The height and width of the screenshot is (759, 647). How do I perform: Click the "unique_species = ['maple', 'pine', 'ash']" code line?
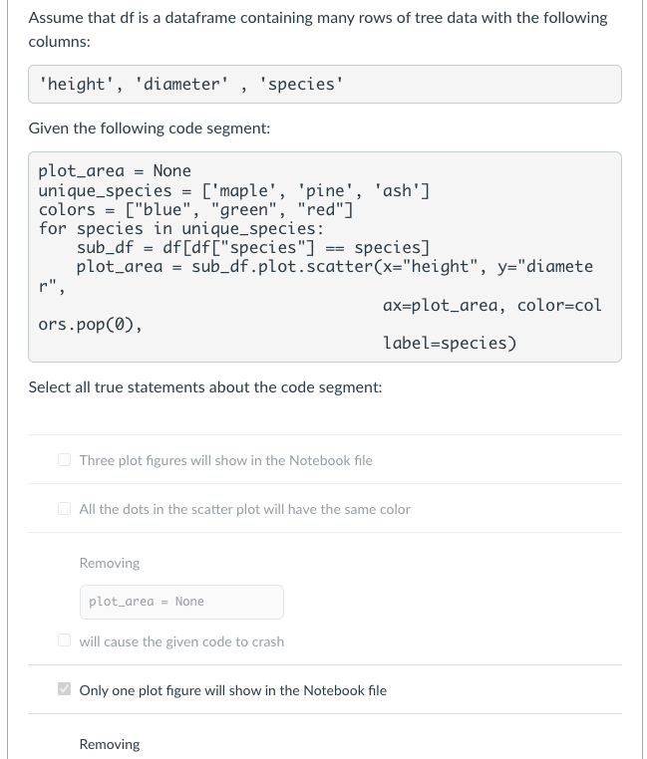tap(234, 190)
